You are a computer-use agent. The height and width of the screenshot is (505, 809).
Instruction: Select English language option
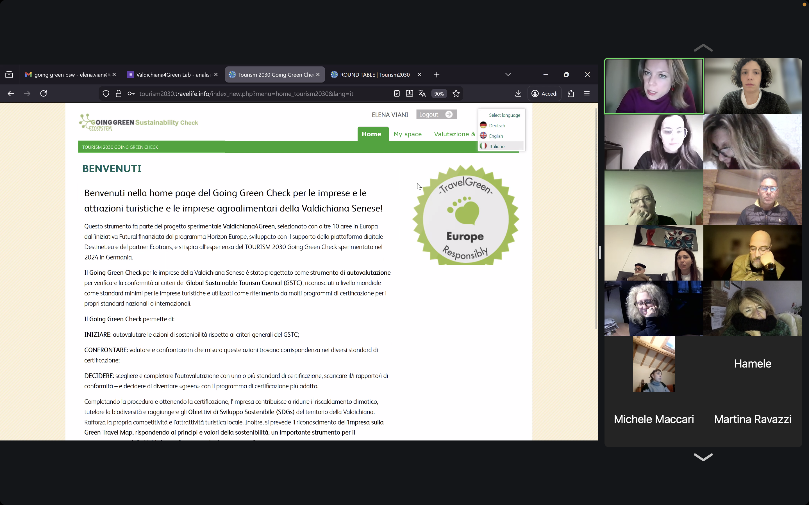click(x=496, y=136)
